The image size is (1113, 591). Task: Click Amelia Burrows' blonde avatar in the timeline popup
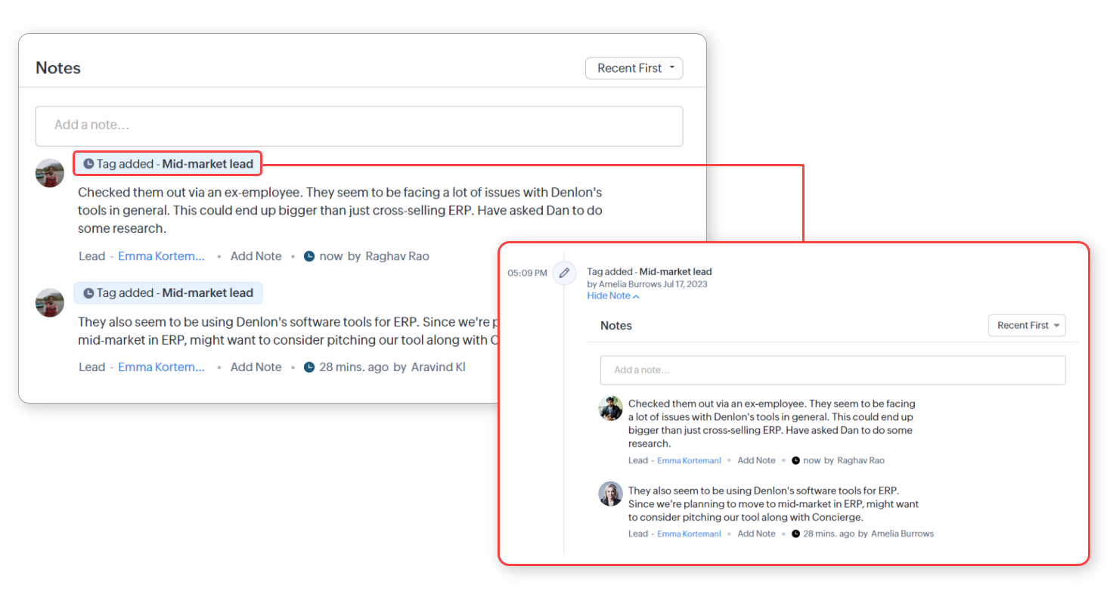[x=610, y=494]
